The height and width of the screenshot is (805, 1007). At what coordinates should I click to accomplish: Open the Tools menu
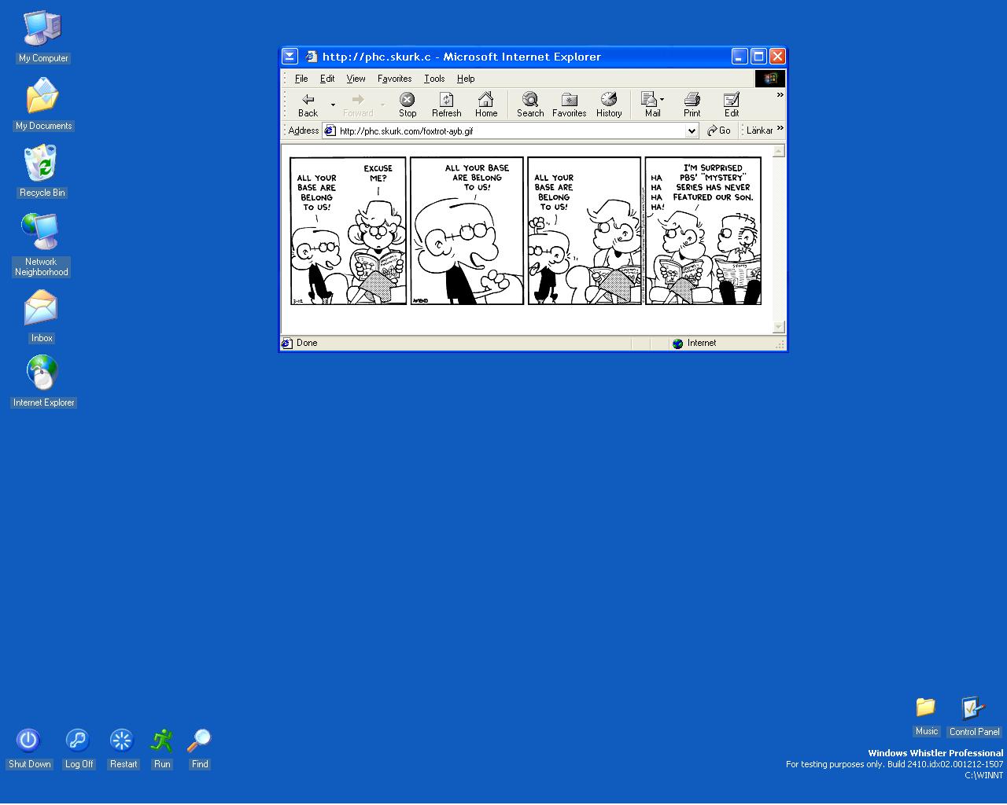434,79
